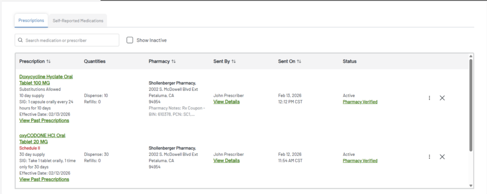This screenshot has height=194, width=487.
Task: Click Pharmacy Verified on the oxyCODONE row
Action: point(360,161)
